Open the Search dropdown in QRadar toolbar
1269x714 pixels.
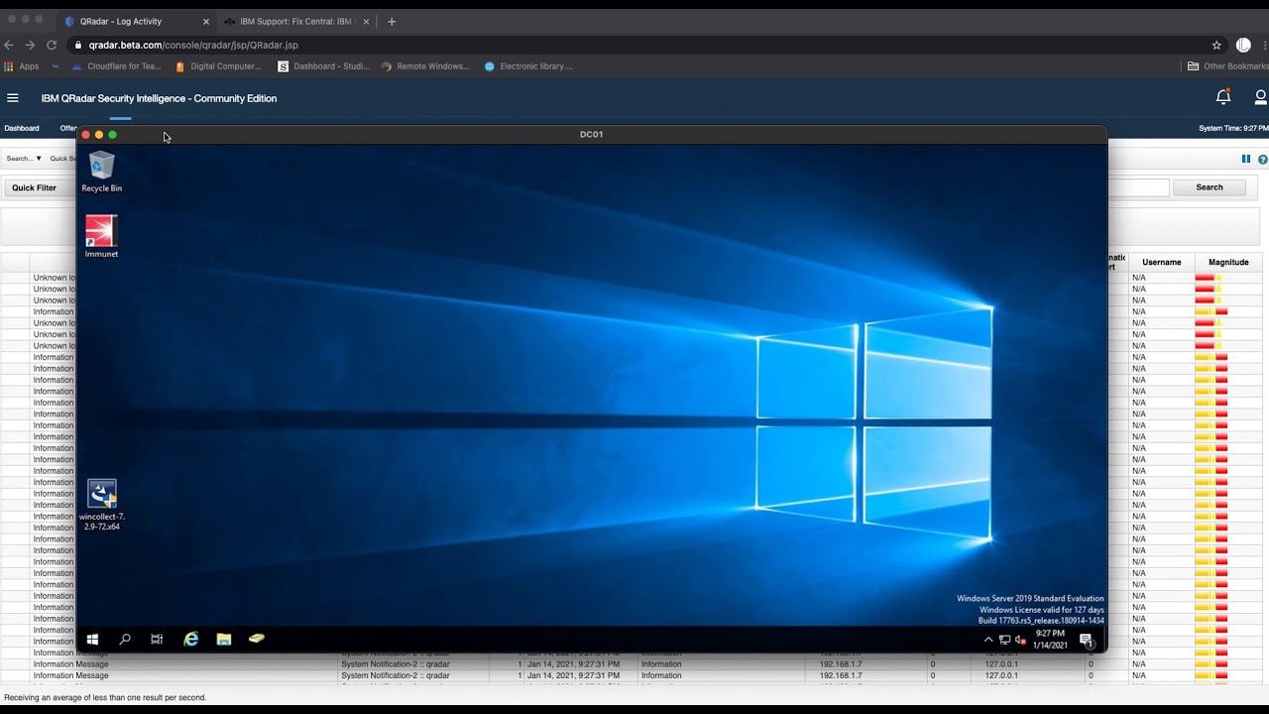[x=24, y=159]
